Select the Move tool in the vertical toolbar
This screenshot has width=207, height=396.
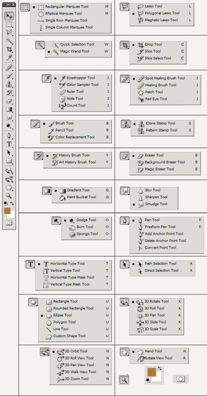coord(9,16)
